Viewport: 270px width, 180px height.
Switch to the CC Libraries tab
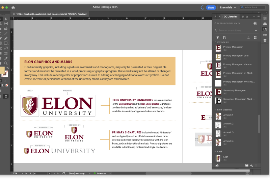231,17
